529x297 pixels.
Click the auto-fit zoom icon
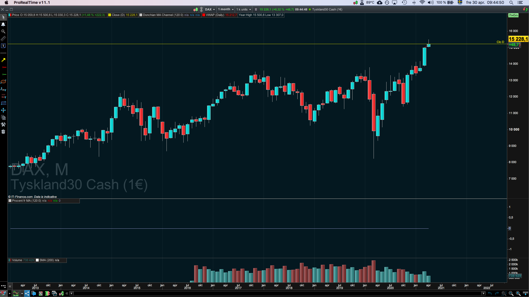[x=504, y=293]
